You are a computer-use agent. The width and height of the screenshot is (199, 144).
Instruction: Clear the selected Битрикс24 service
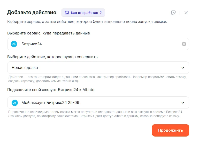click(x=184, y=44)
